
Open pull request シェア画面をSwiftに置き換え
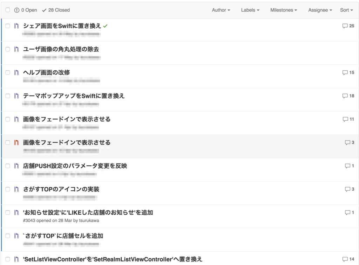tap(62, 26)
